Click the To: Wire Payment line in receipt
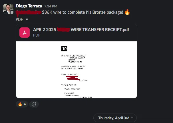The width and height of the screenshot is (173, 123). (69, 85)
